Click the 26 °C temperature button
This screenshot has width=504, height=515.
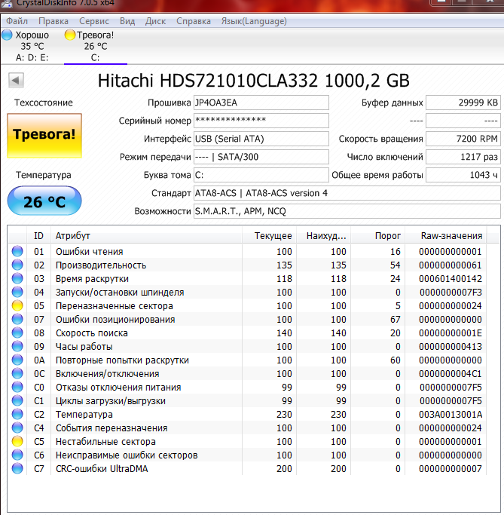click(x=44, y=202)
